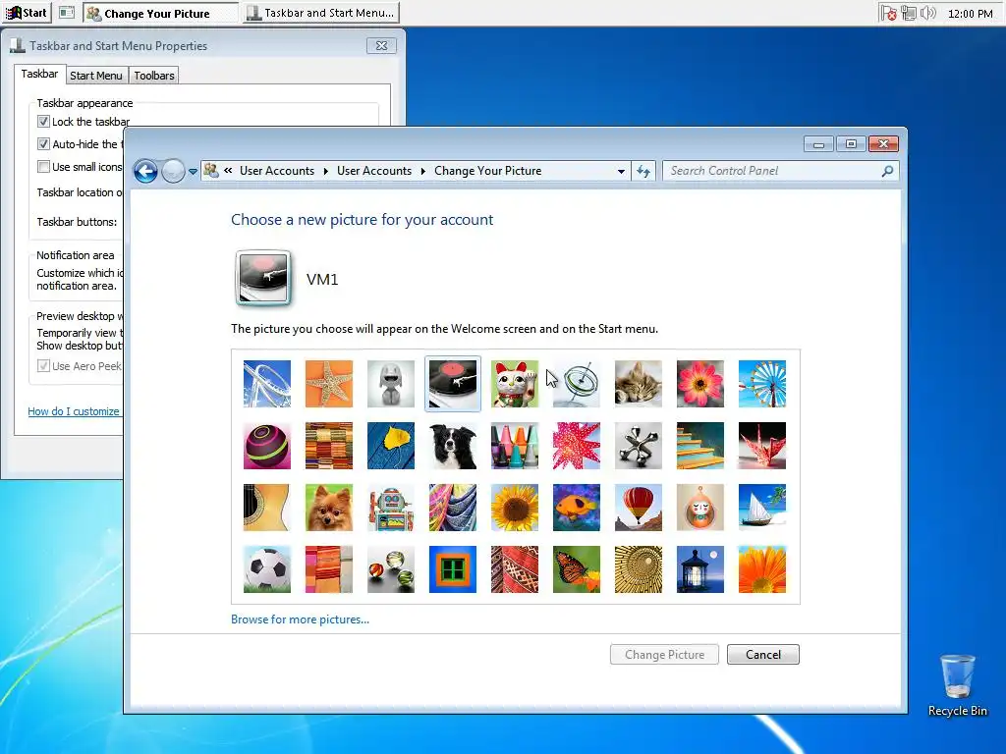Viewport: 1006px width, 754px height.
Task: Select the colored crayons picture
Action: [515, 446]
